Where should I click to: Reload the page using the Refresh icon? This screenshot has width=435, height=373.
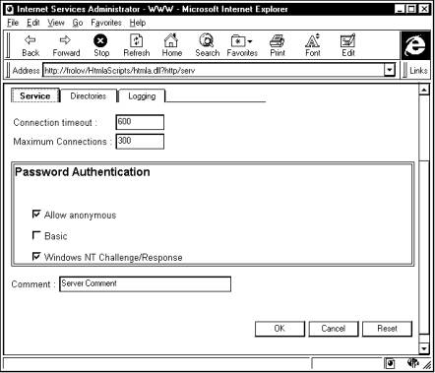point(137,45)
